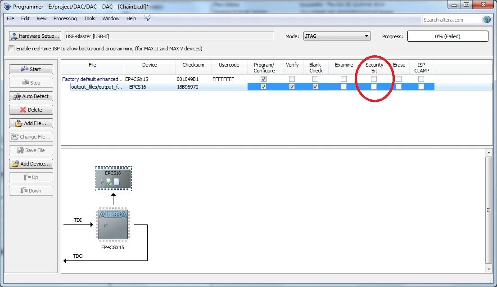Select the Altera EP4CGX15 chip in diagram
This screenshot has width=497, height=287.
(x=113, y=224)
